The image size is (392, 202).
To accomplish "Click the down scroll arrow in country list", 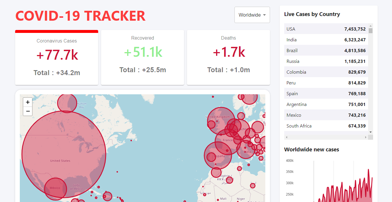I will pyautogui.click(x=370, y=132).
